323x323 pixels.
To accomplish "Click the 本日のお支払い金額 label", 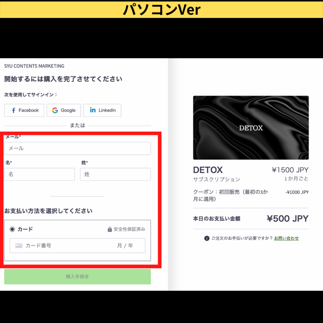I will click(216, 219).
